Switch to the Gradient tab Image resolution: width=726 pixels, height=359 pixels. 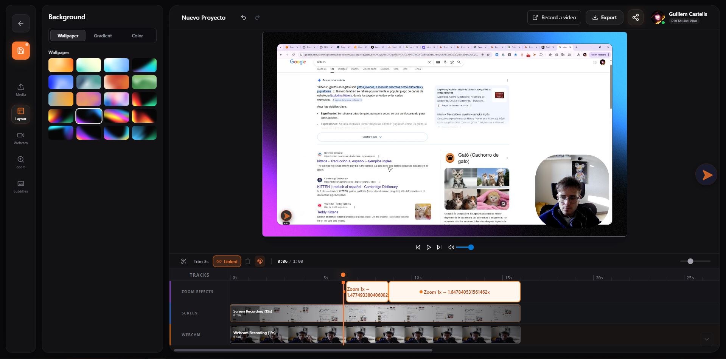pyautogui.click(x=103, y=35)
